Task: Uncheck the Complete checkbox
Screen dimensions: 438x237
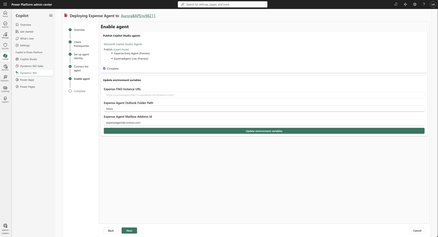Action: click(104, 68)
